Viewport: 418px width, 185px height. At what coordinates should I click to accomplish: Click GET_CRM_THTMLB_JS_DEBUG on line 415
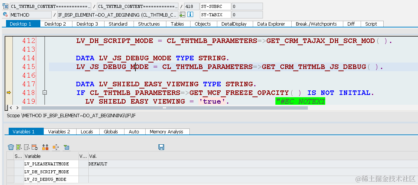tap(314, 67)
